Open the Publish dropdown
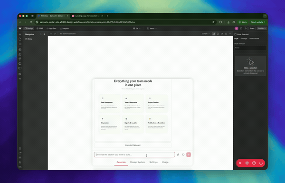285x183 pixels. coord(262,28)
